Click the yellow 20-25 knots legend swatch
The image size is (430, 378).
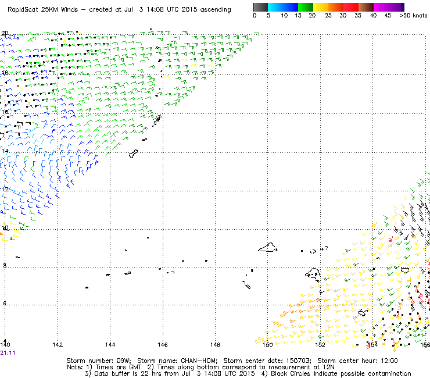point(321,7)
